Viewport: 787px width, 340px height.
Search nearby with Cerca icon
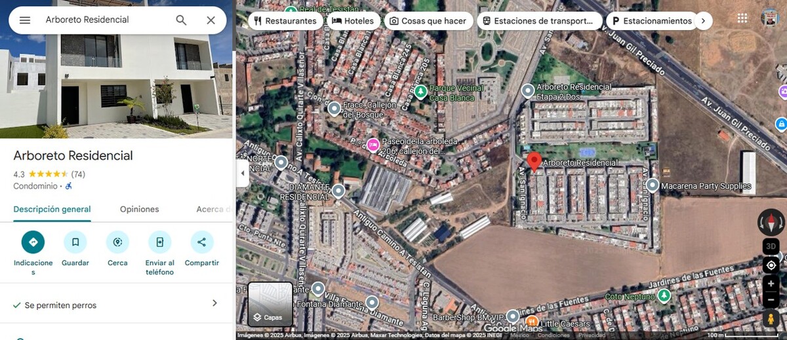point(117,242)
